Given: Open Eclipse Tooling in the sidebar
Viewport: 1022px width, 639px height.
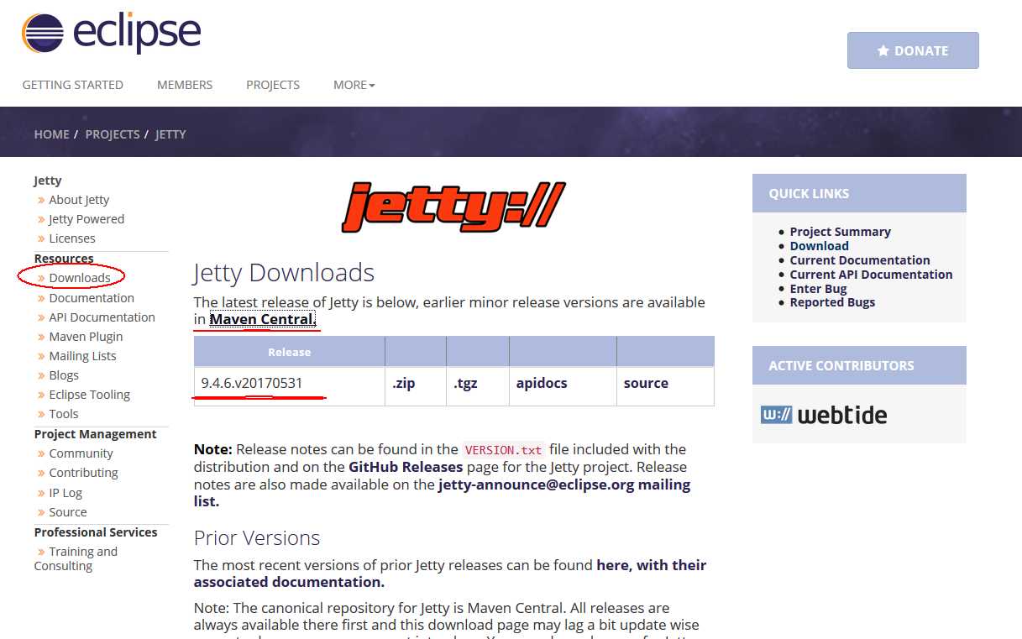Looking at the screenshot, I should coord(90,395).
